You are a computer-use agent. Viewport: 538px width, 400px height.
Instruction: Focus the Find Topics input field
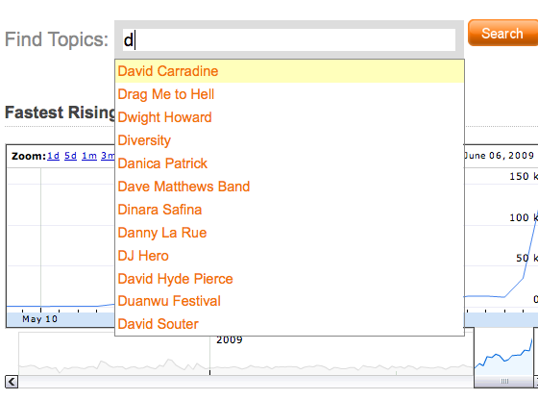(289, 39)
